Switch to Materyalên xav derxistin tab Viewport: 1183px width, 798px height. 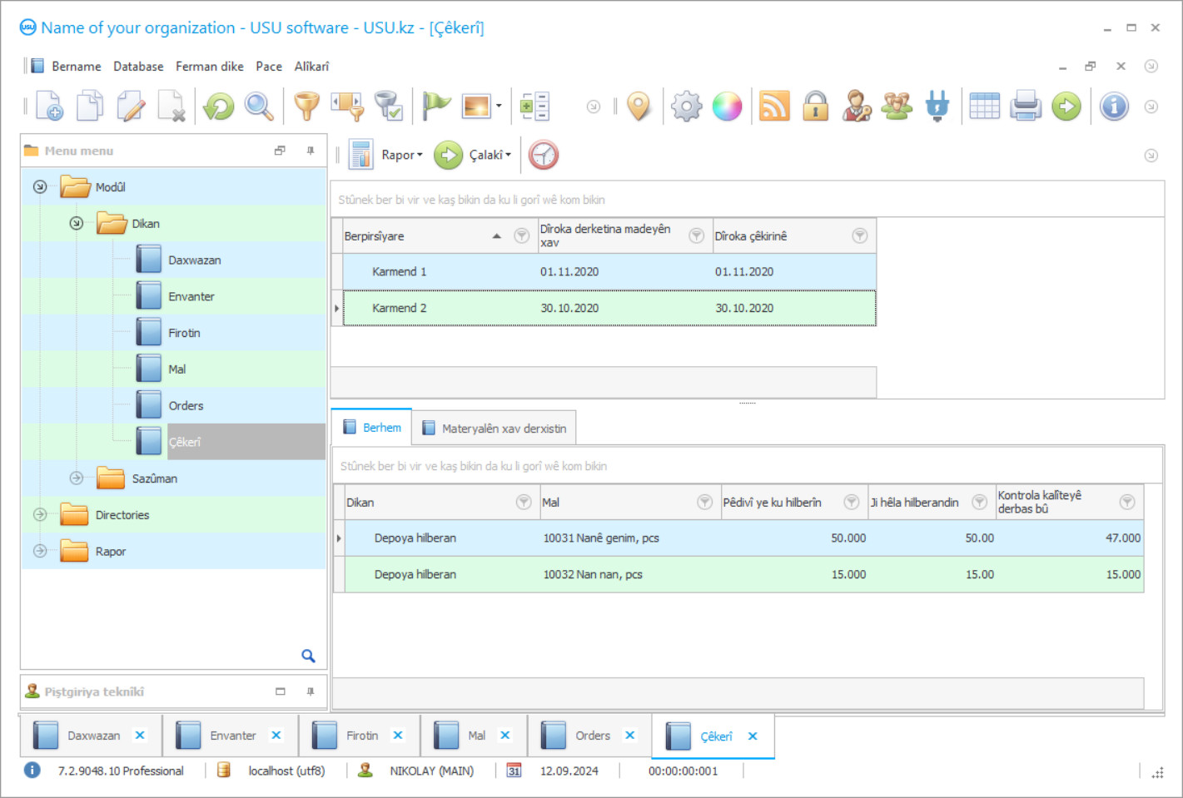(x=495, y=429)
